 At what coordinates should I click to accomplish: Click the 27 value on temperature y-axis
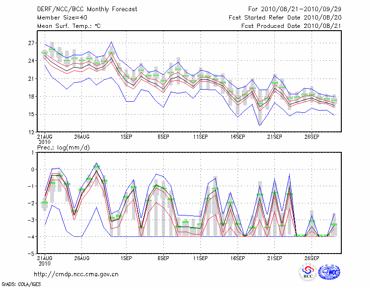click(x=31, y=43)
